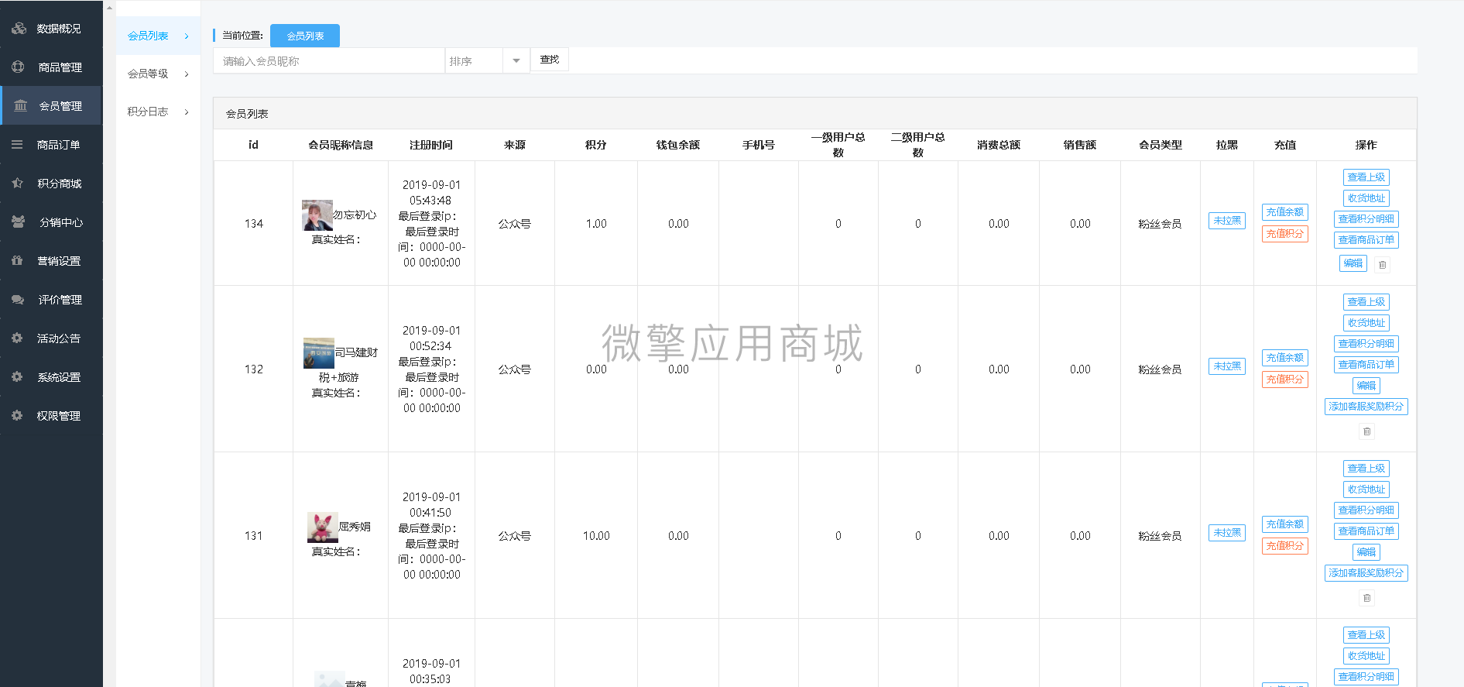1464x687 pixels.
Task: Click the sort dropdown arrow
Action: (516, 60)
